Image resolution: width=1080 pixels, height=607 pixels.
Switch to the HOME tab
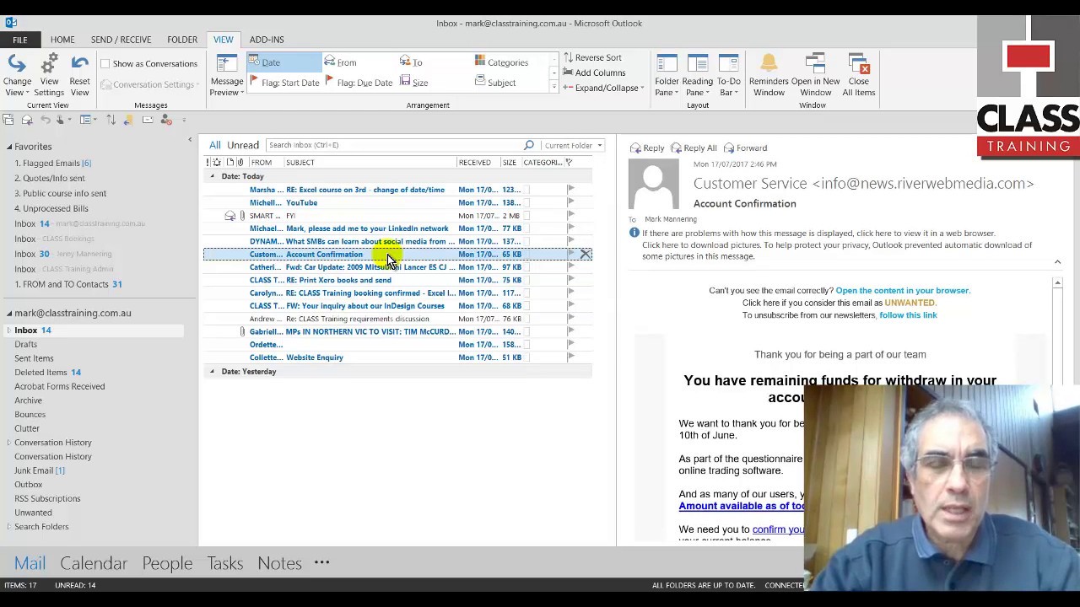pyautogui.click(x=62, y=40)
